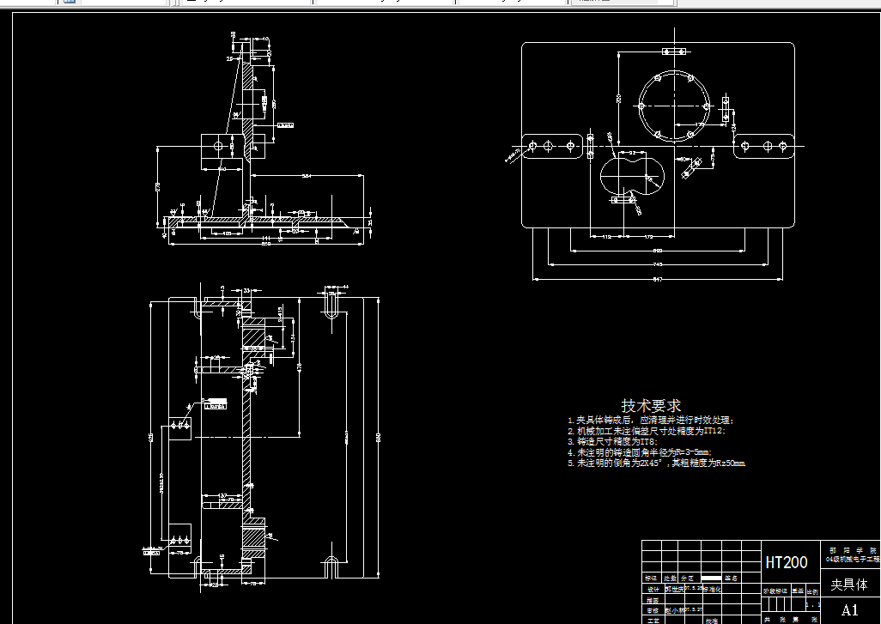The width and height of the screenshot is (881, 624).
Task: Select the HT200 material text in title block
Action: pyautogui.click(x=786, y=562)
